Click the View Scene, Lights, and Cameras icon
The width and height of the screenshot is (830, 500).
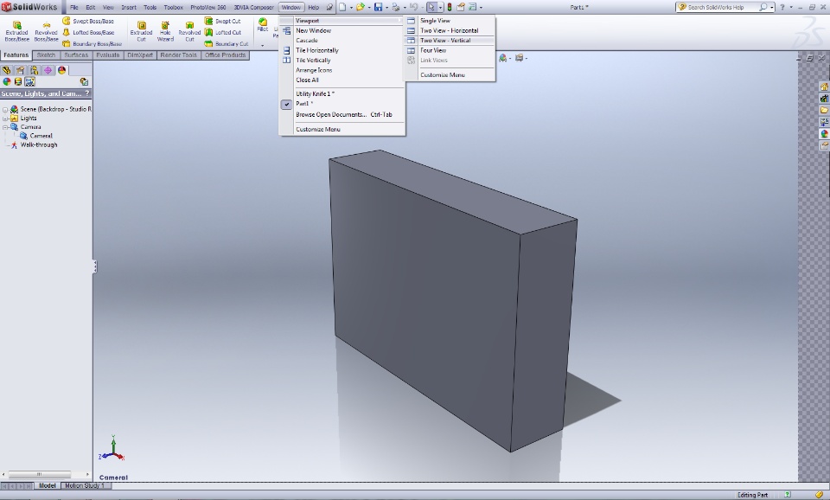[29, 81]
